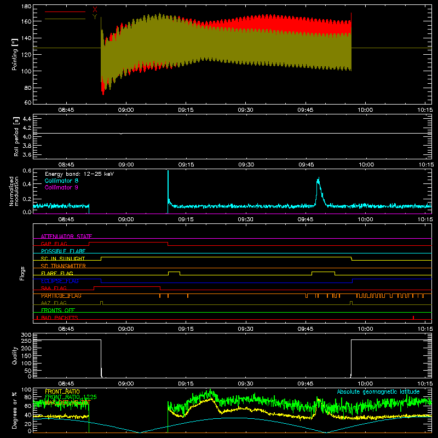
Task: Click the FLARE_FLAG label
Action: point(57,273)
